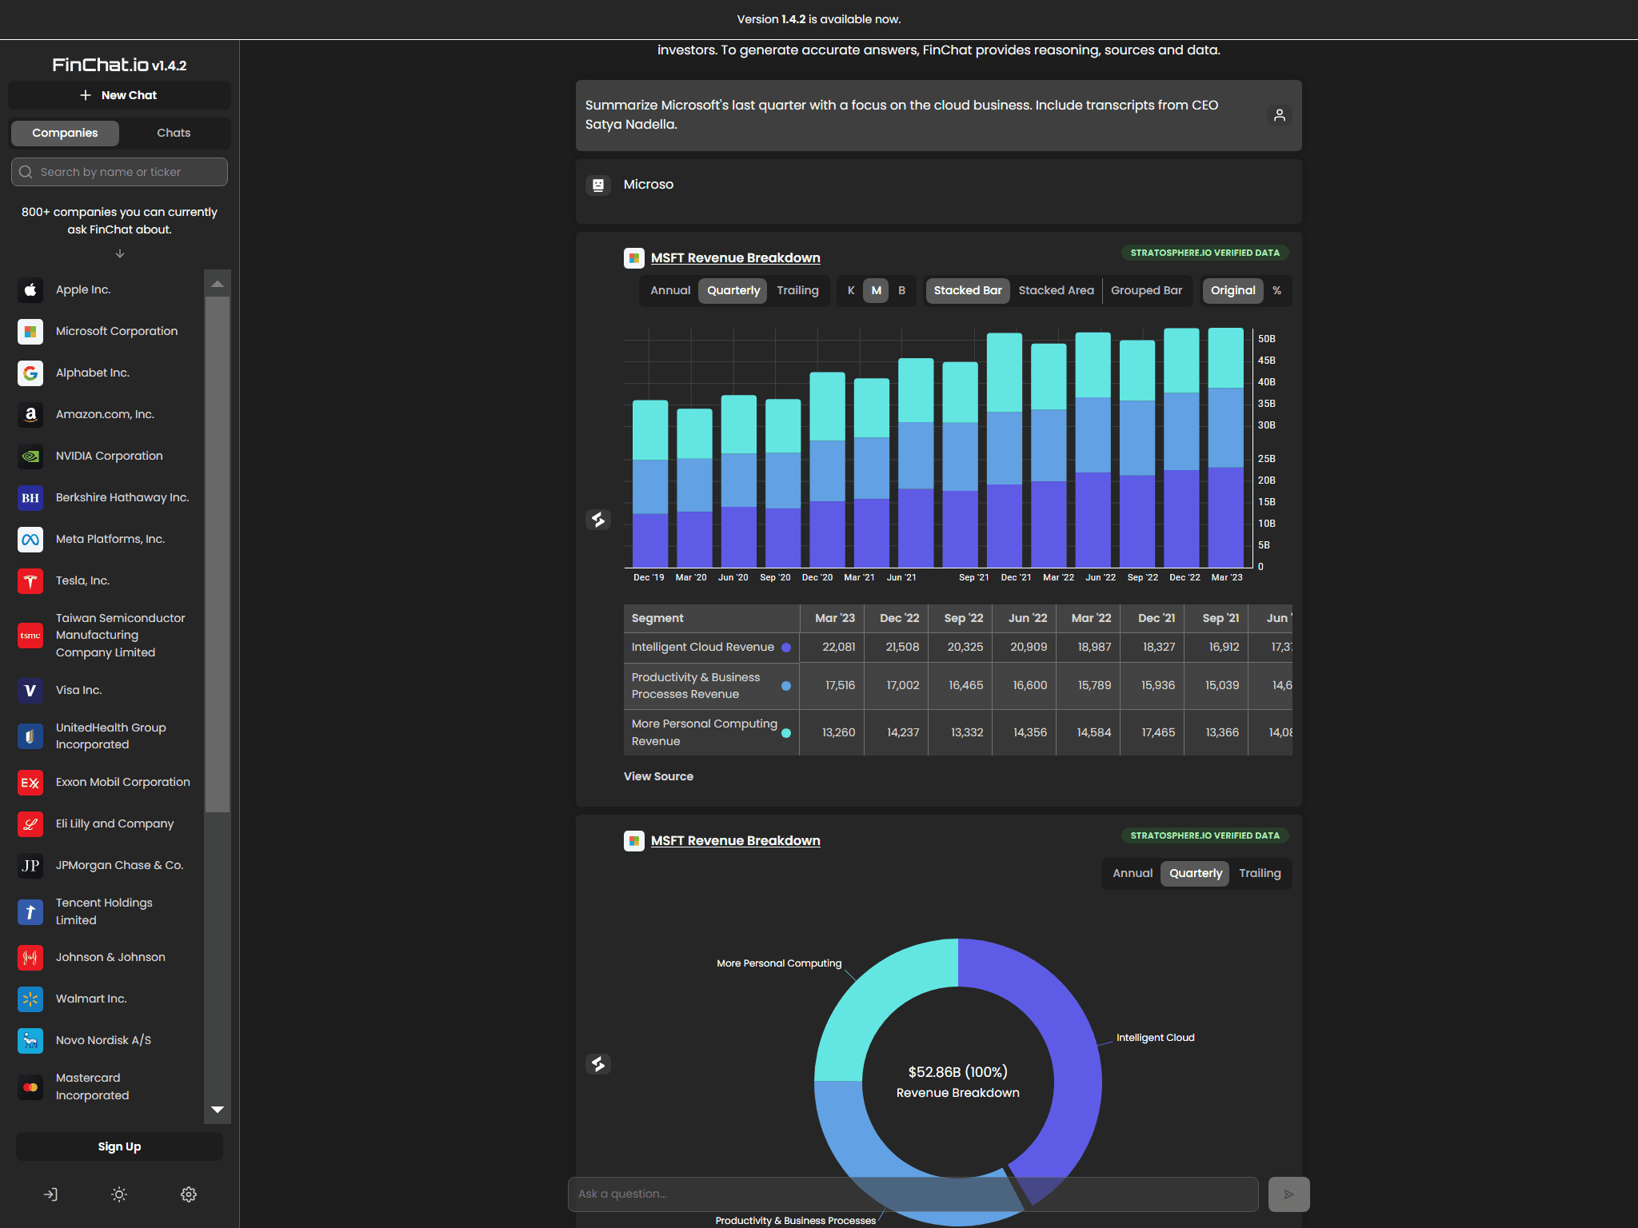Open Apple Inc. company logo
This screenshot has height=1228, width=1638.
[x=30, y=290]
